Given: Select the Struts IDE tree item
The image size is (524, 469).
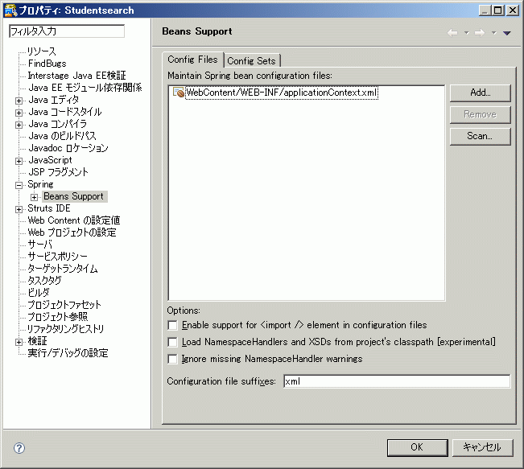Looking at the screenshot, I should pyautogui.click(x=49, y=208).
